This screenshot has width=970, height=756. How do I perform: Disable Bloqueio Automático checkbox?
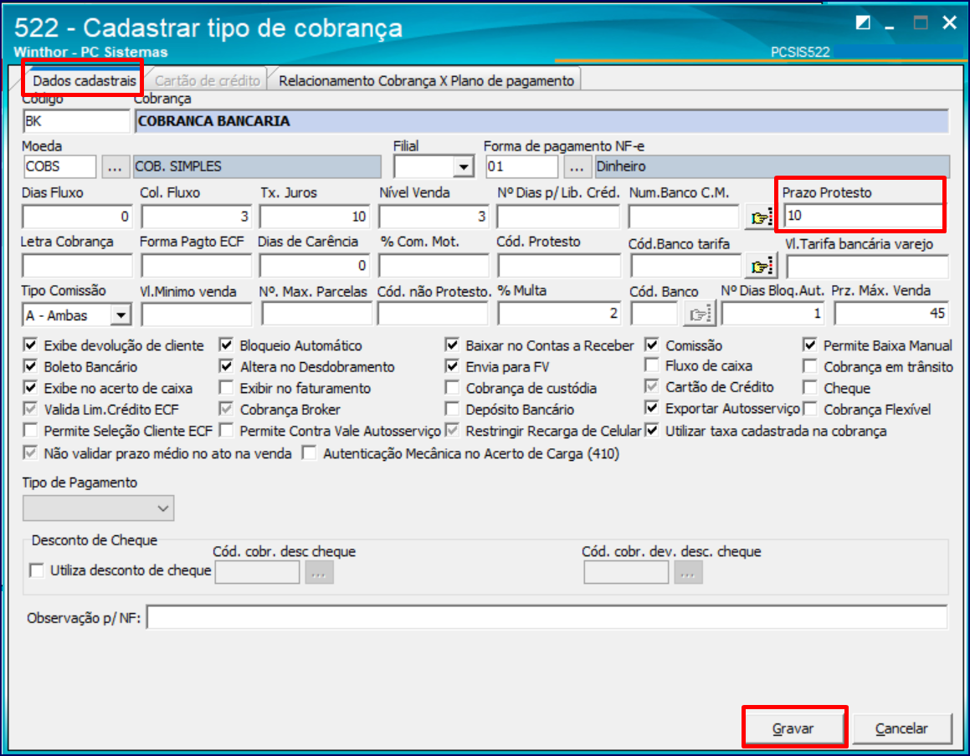tap(226, 345)
